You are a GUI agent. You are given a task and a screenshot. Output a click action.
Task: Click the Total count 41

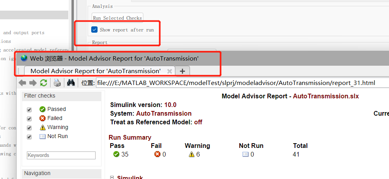tap(296, 155)
